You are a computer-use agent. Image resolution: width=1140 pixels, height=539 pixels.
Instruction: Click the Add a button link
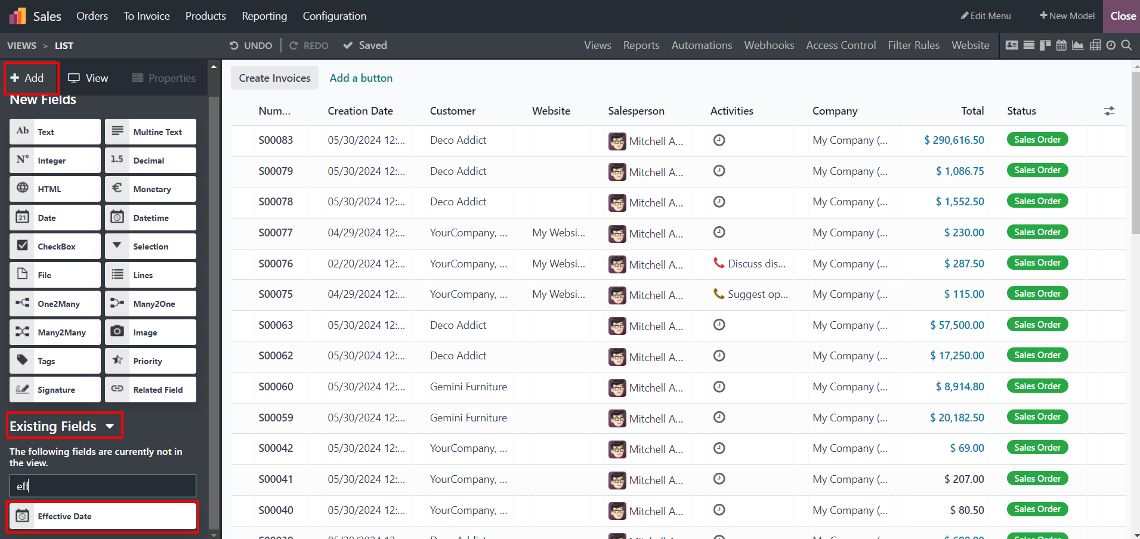361,78
